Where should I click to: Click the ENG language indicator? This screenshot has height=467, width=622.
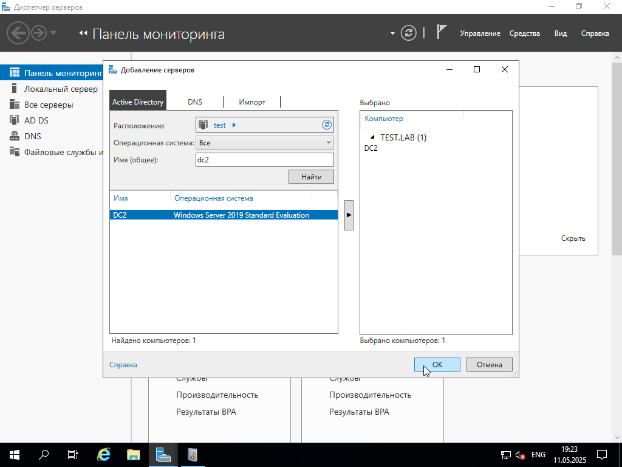pyautogui.click(x=538, y=455)
